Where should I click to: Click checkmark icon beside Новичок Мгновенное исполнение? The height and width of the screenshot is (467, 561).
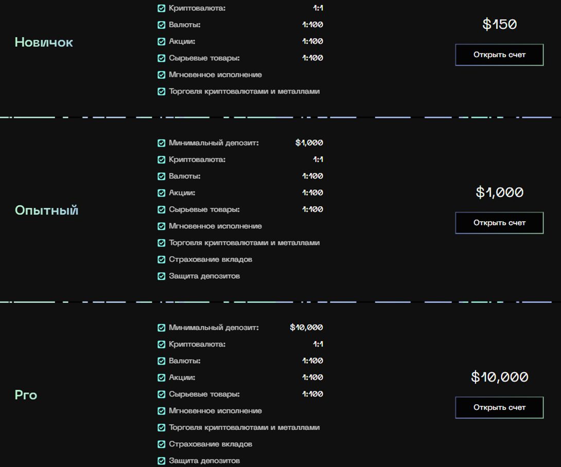162,75
